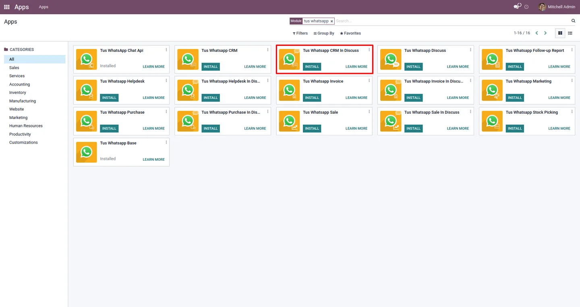The width and height of the screenshot is (580, 307).
Task: Switch to kanban view
Action: tap(560, 33)
